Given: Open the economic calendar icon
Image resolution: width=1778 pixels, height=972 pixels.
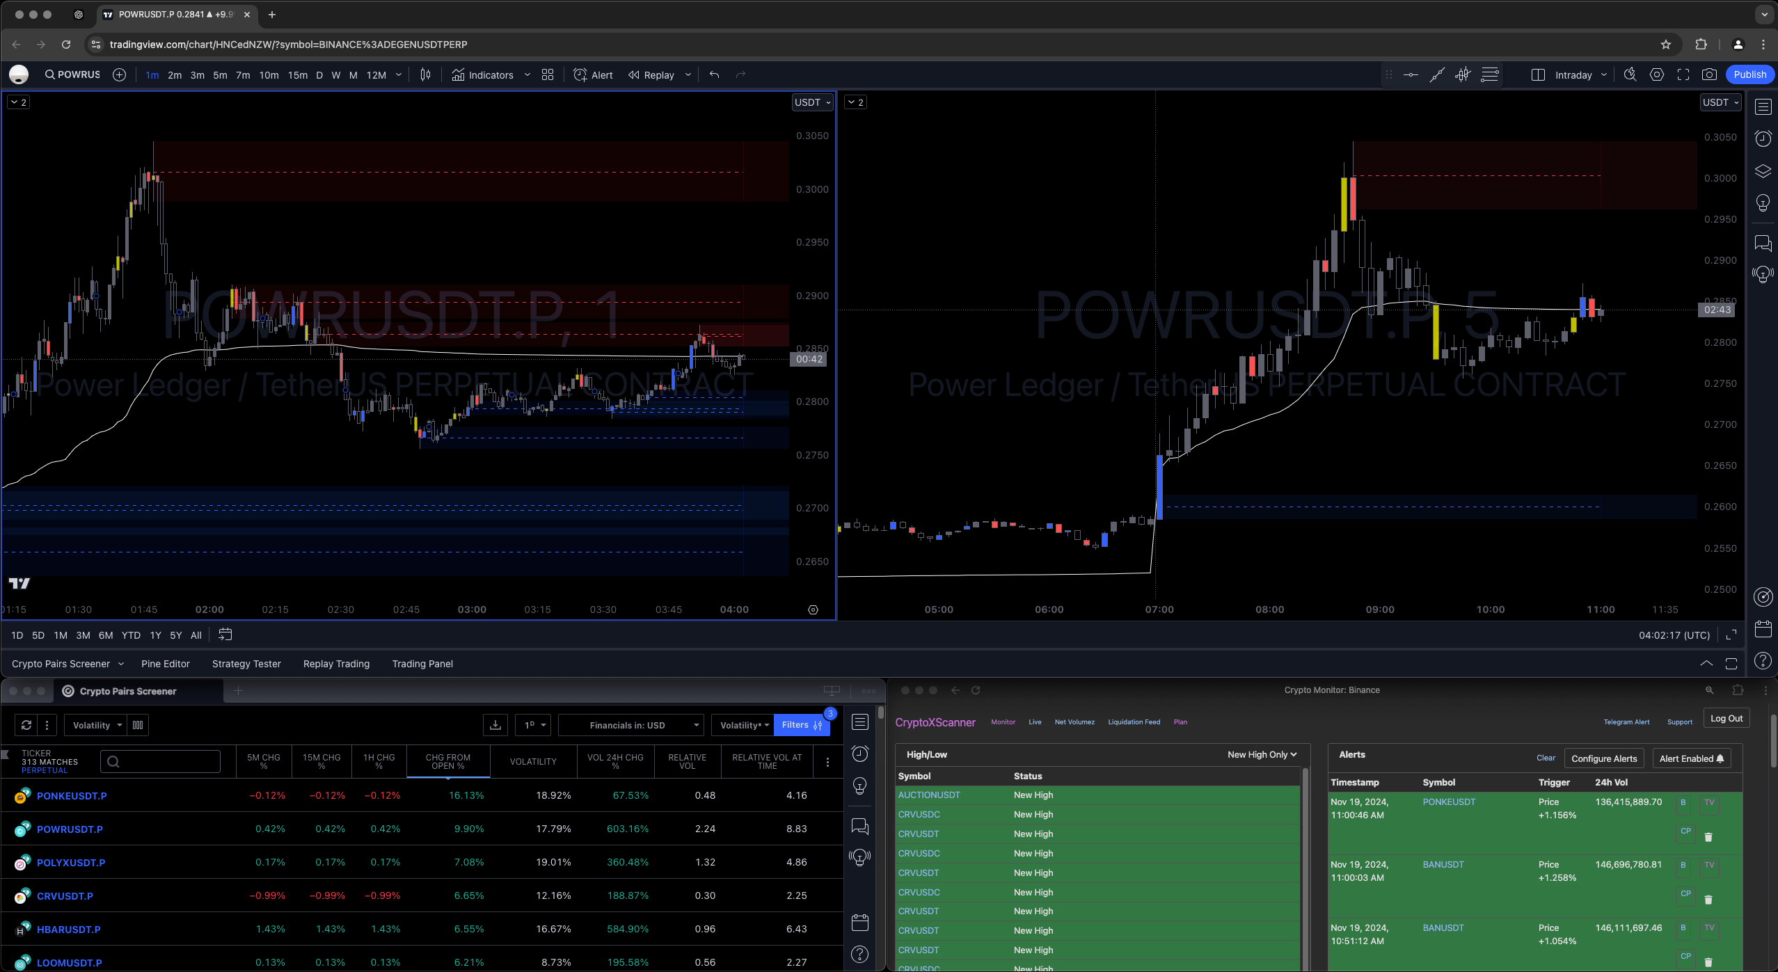Looking at the screenshot, I should pos(1763,628).
